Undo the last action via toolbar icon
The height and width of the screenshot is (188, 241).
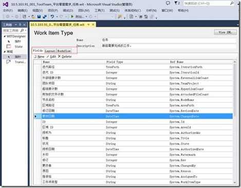point(52,16)
